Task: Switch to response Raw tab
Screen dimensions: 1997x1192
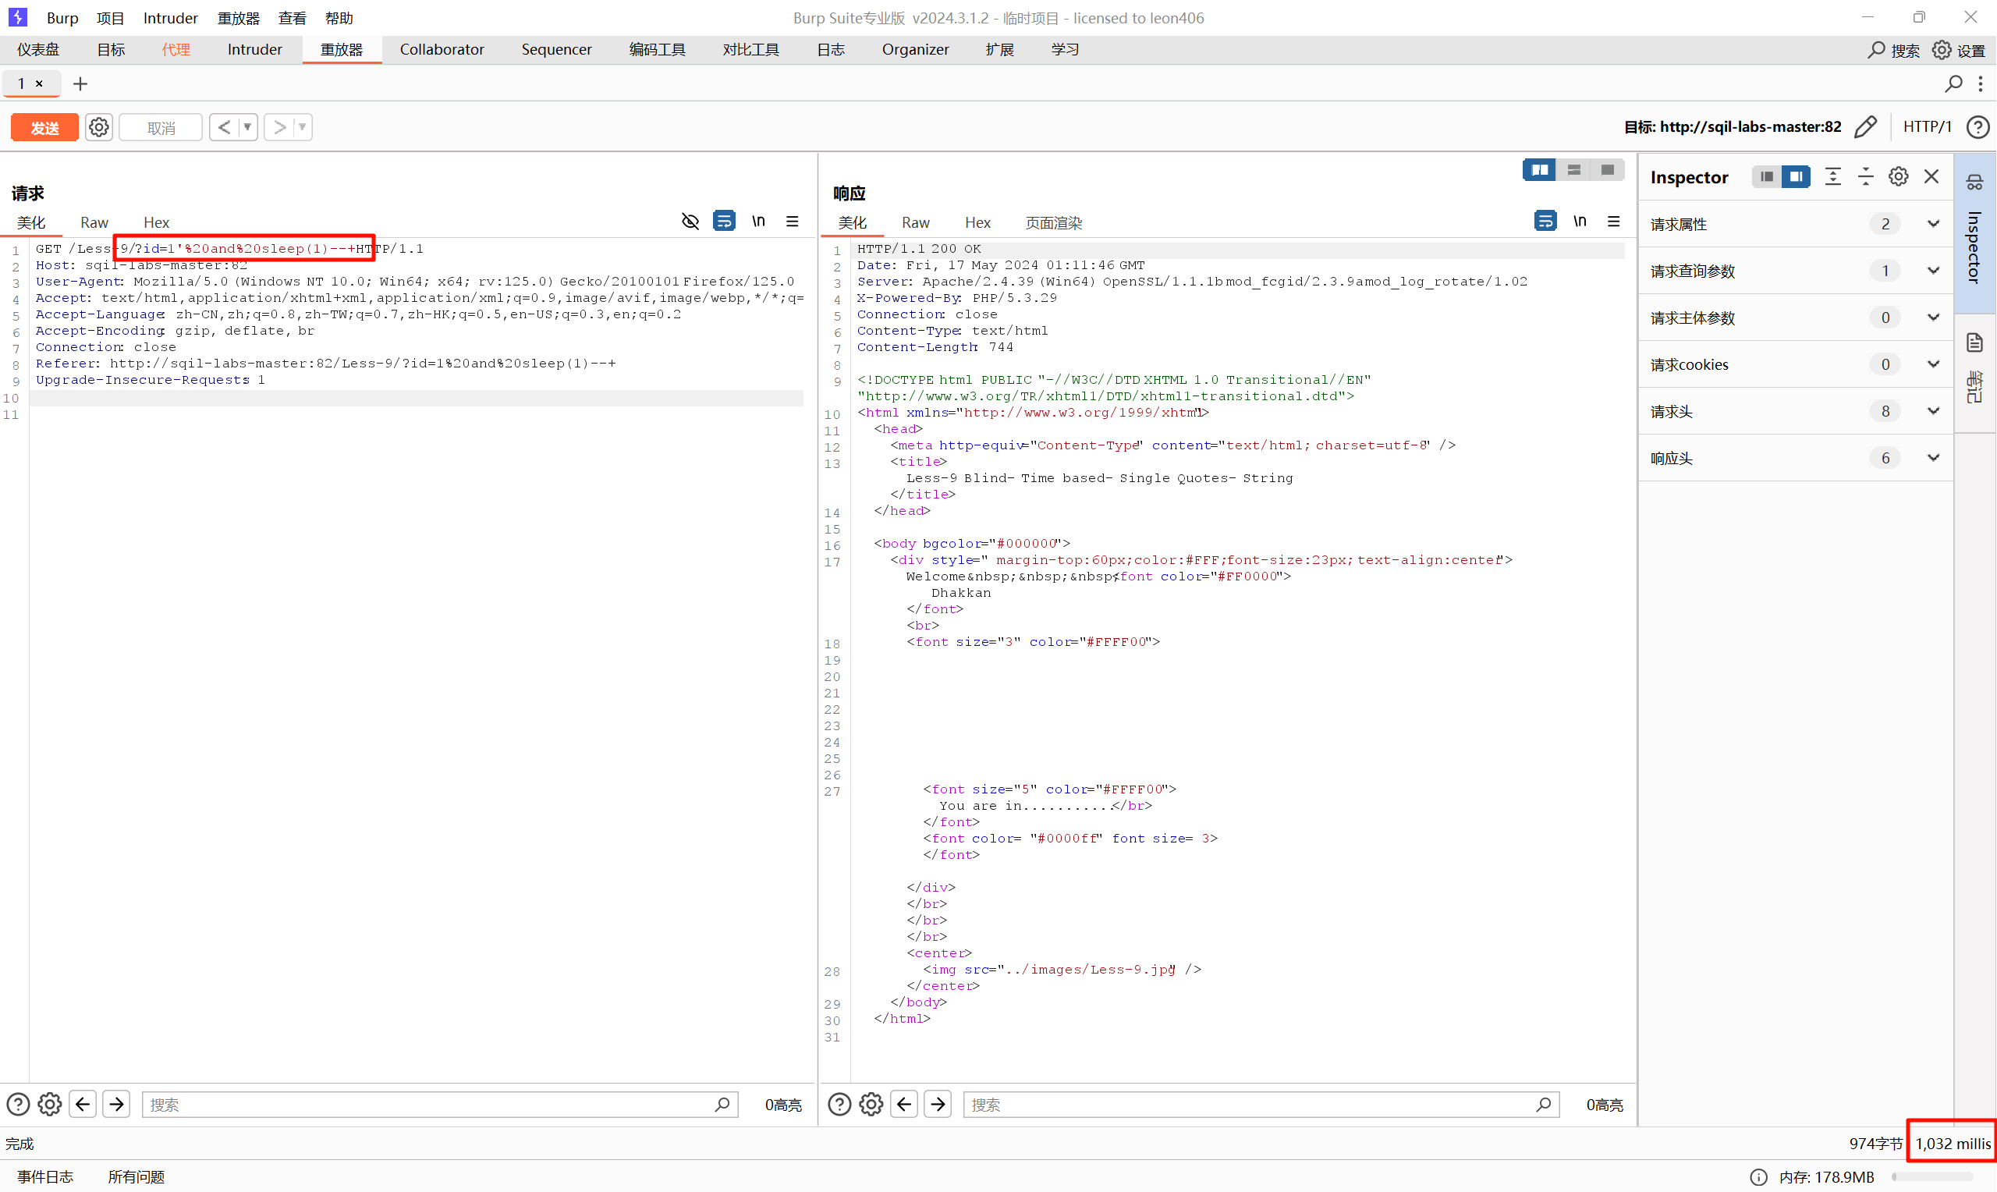Action: (915, 222)
